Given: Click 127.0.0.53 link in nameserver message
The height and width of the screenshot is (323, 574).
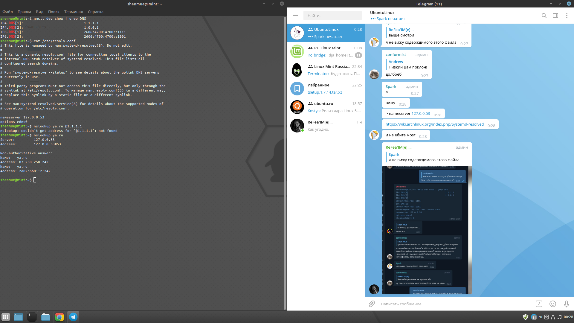Looking at the screenshot, I should (421, 113).
